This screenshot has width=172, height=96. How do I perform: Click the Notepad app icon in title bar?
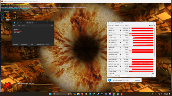click(14, 23)
